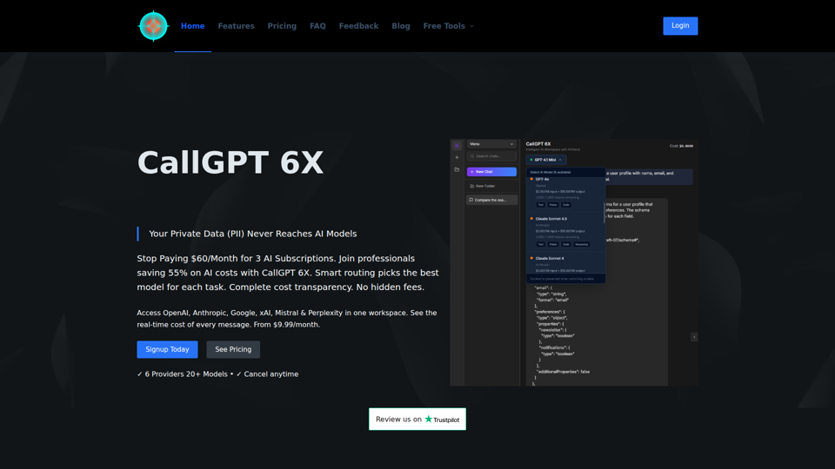The height and width of the screenshot is (469, 835).
Task: Click the Cost $0.0000 readout in the preview
Action: pos(681,146)
